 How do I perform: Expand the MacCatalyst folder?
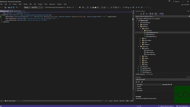click(x=140, y=40)
